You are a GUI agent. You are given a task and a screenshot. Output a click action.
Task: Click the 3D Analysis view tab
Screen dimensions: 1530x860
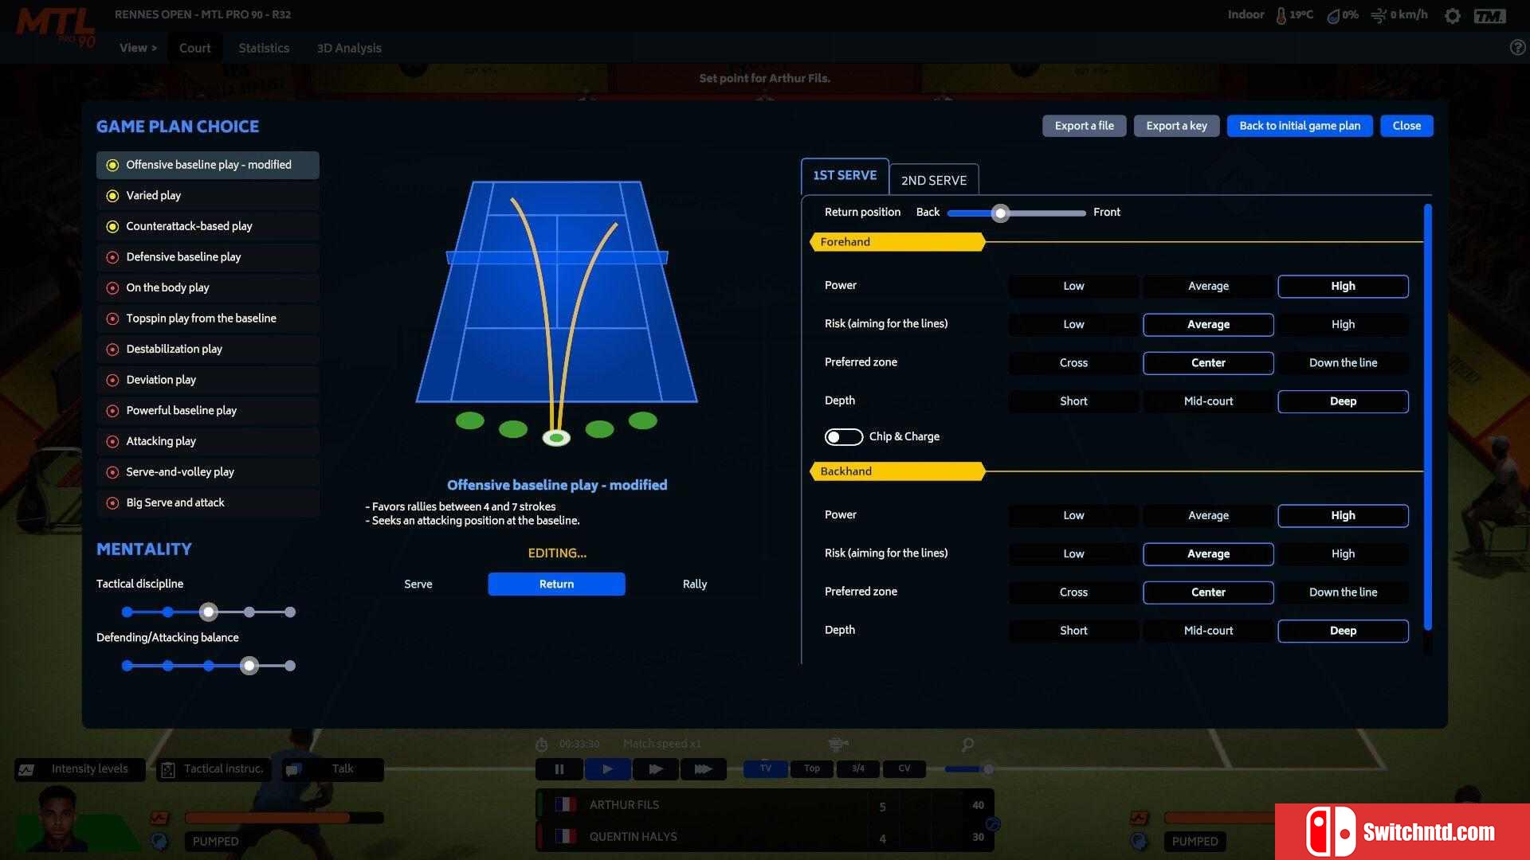click(x=349, y=47)
